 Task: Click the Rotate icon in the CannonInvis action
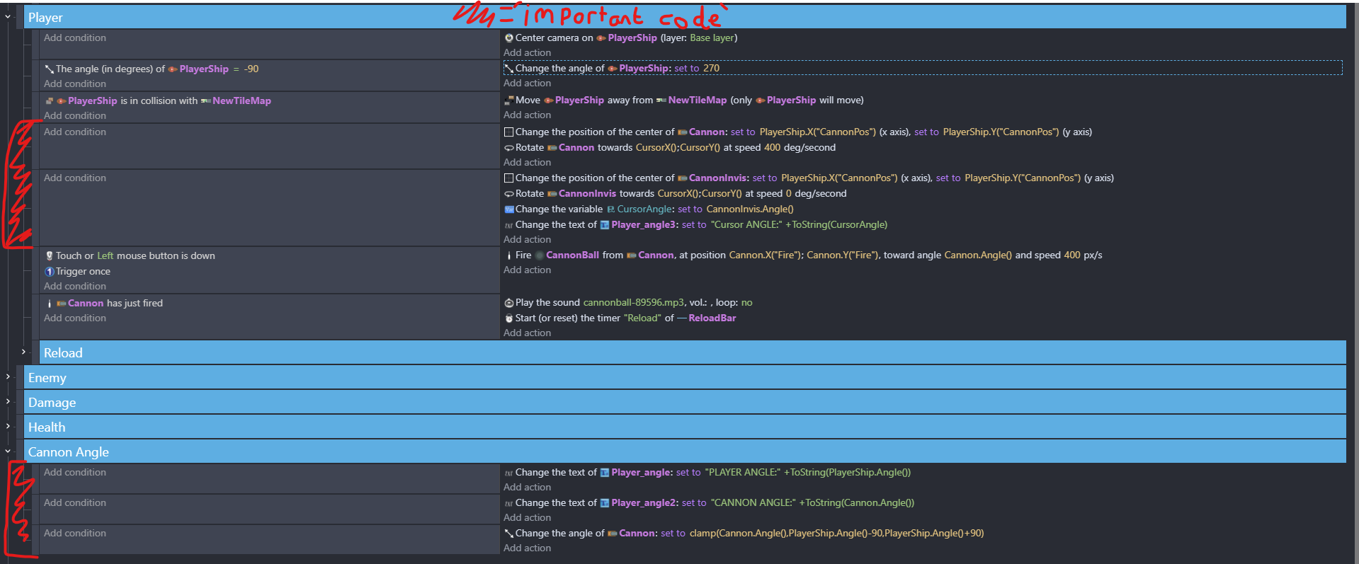[x=508, y=194]
